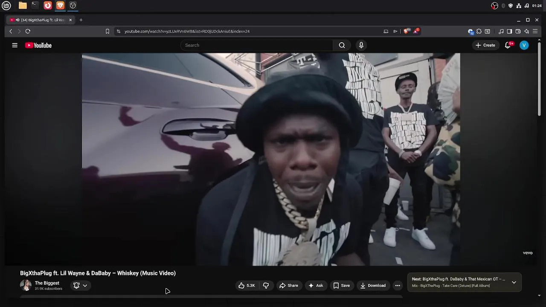546x307 pixels.
Task: Save the video to a playlist
Action: (341, 286)
